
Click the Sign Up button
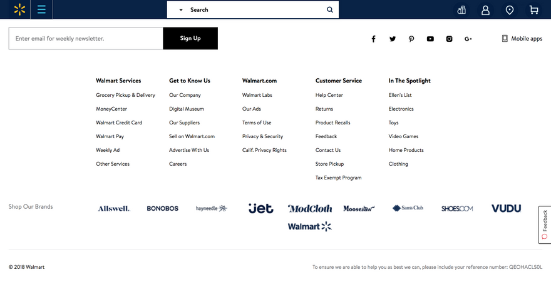coord(190,38)
